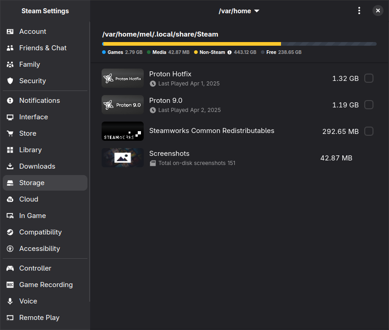Switch to Family settings
This screenshot has height=330, width=389.
(x=45, y=64)
